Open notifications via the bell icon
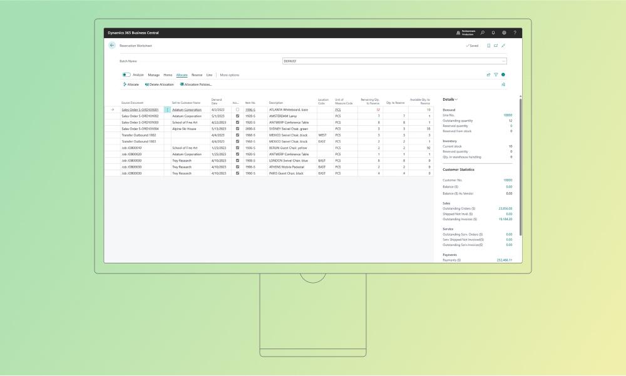The height and width of the screenshot is (376, 626). (x=493, y=33)
